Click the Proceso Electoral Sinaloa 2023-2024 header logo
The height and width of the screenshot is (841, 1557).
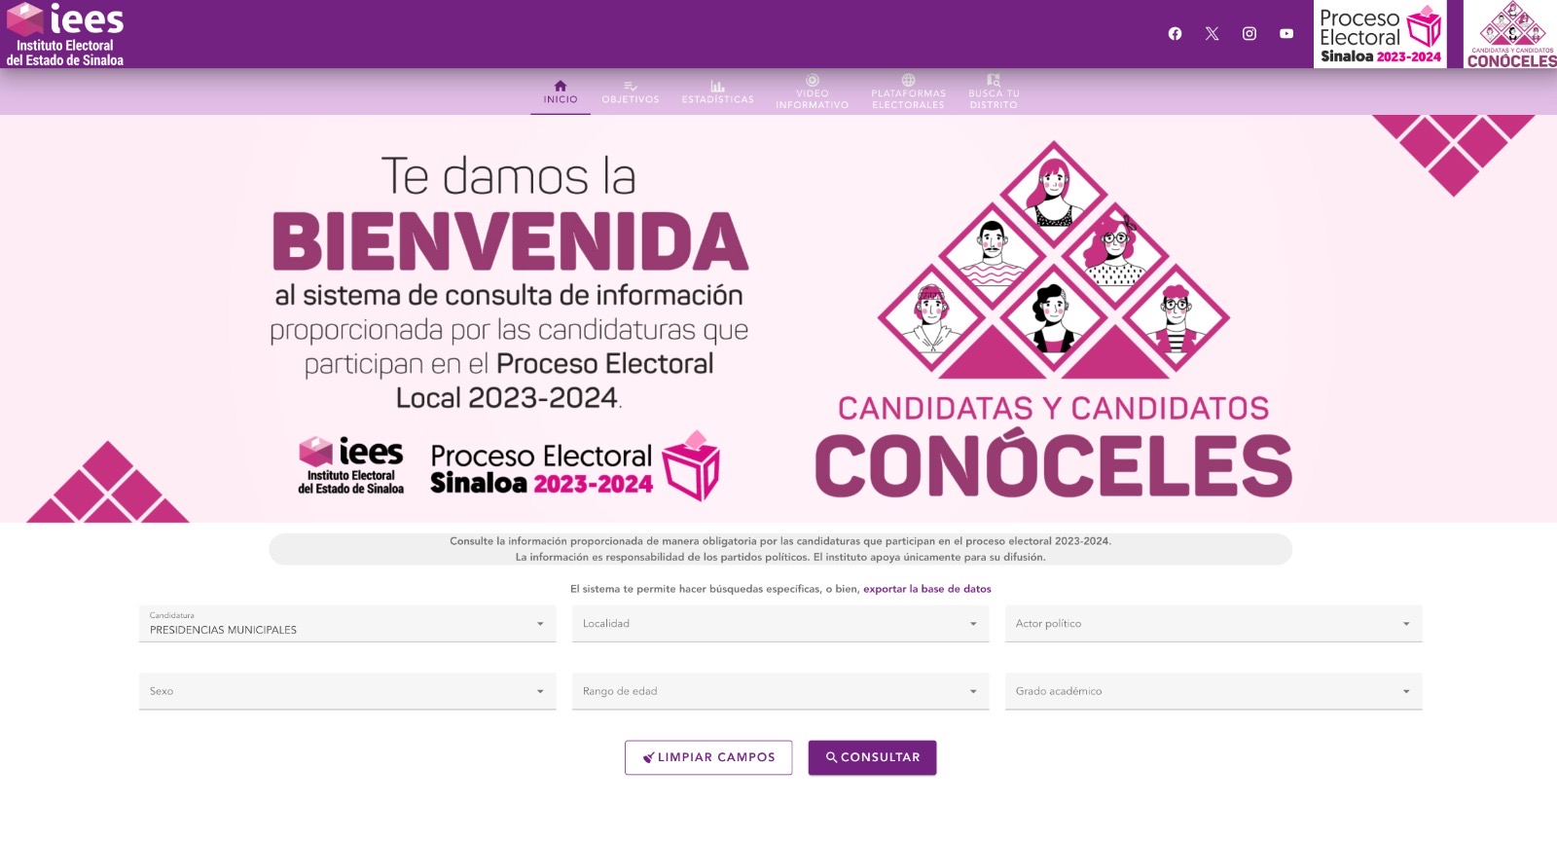click(x=1380, y=34)
